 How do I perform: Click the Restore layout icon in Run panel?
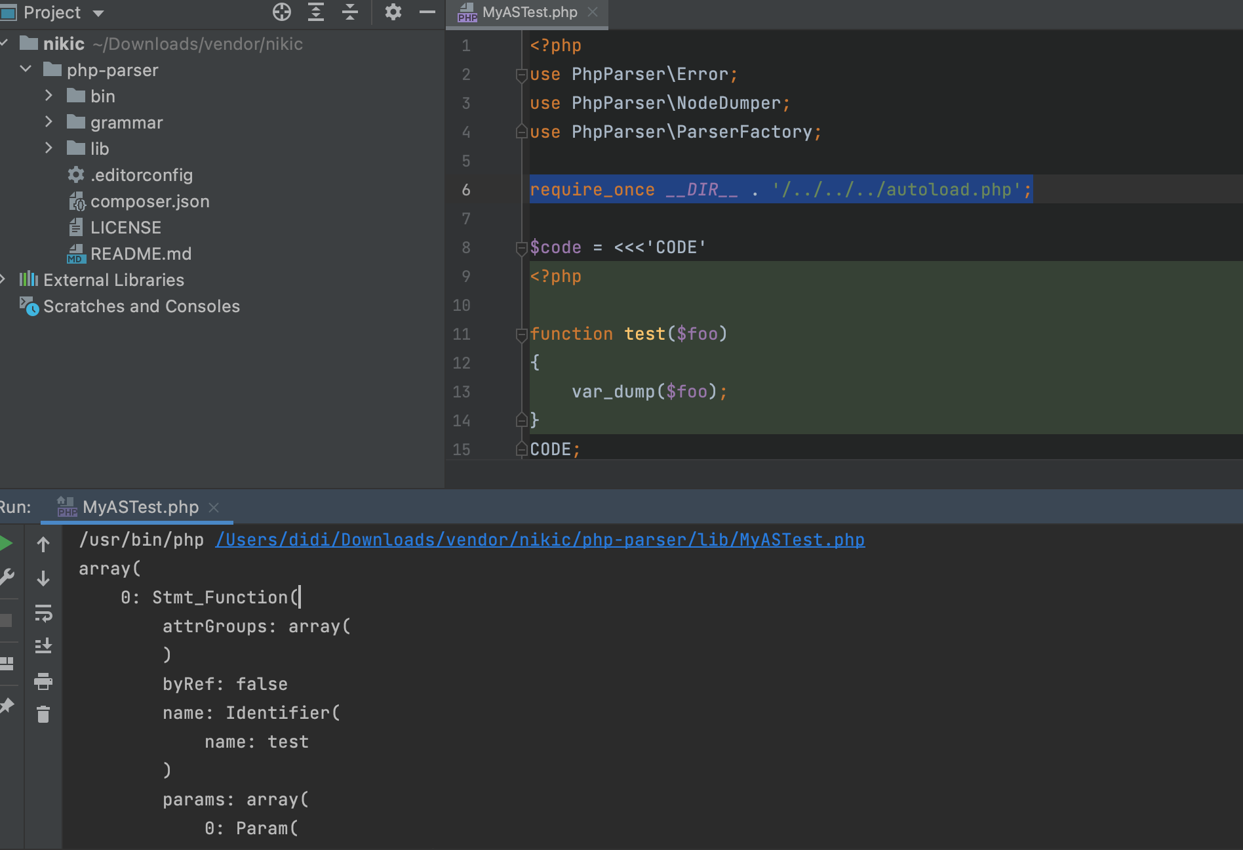coord(7,664)
